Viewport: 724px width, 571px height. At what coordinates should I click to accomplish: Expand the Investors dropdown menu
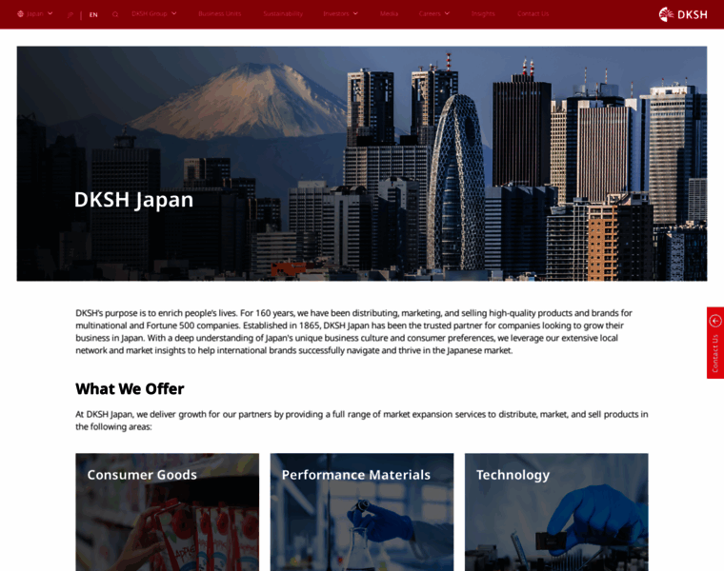(341, 14)
